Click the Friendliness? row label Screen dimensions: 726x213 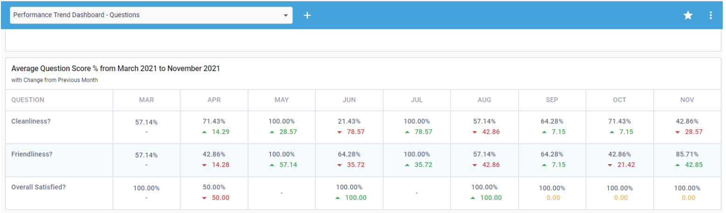[x=31, y=154]
